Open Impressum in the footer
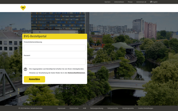The height and width of the screenshot is (111, 178). point(61,108)
